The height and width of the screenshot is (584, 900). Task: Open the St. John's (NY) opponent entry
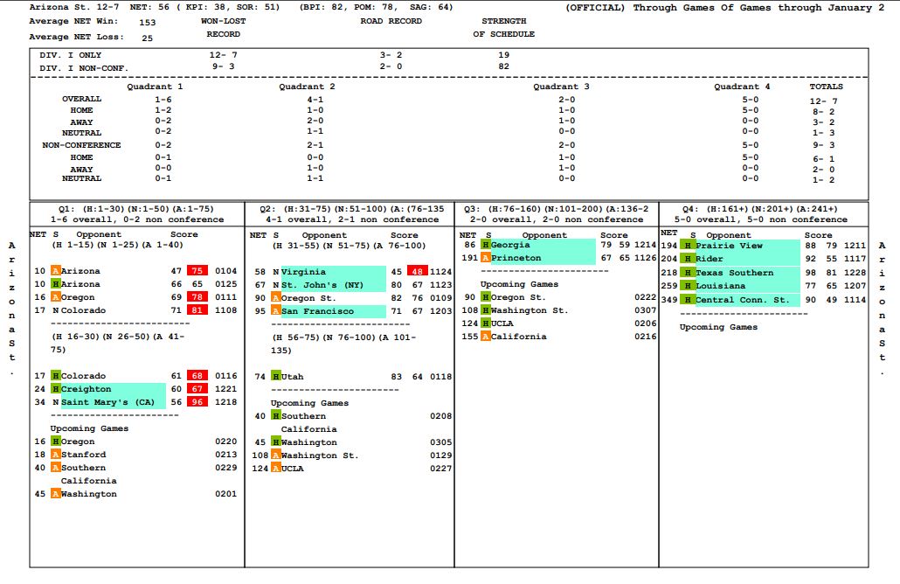click(322, 286)
